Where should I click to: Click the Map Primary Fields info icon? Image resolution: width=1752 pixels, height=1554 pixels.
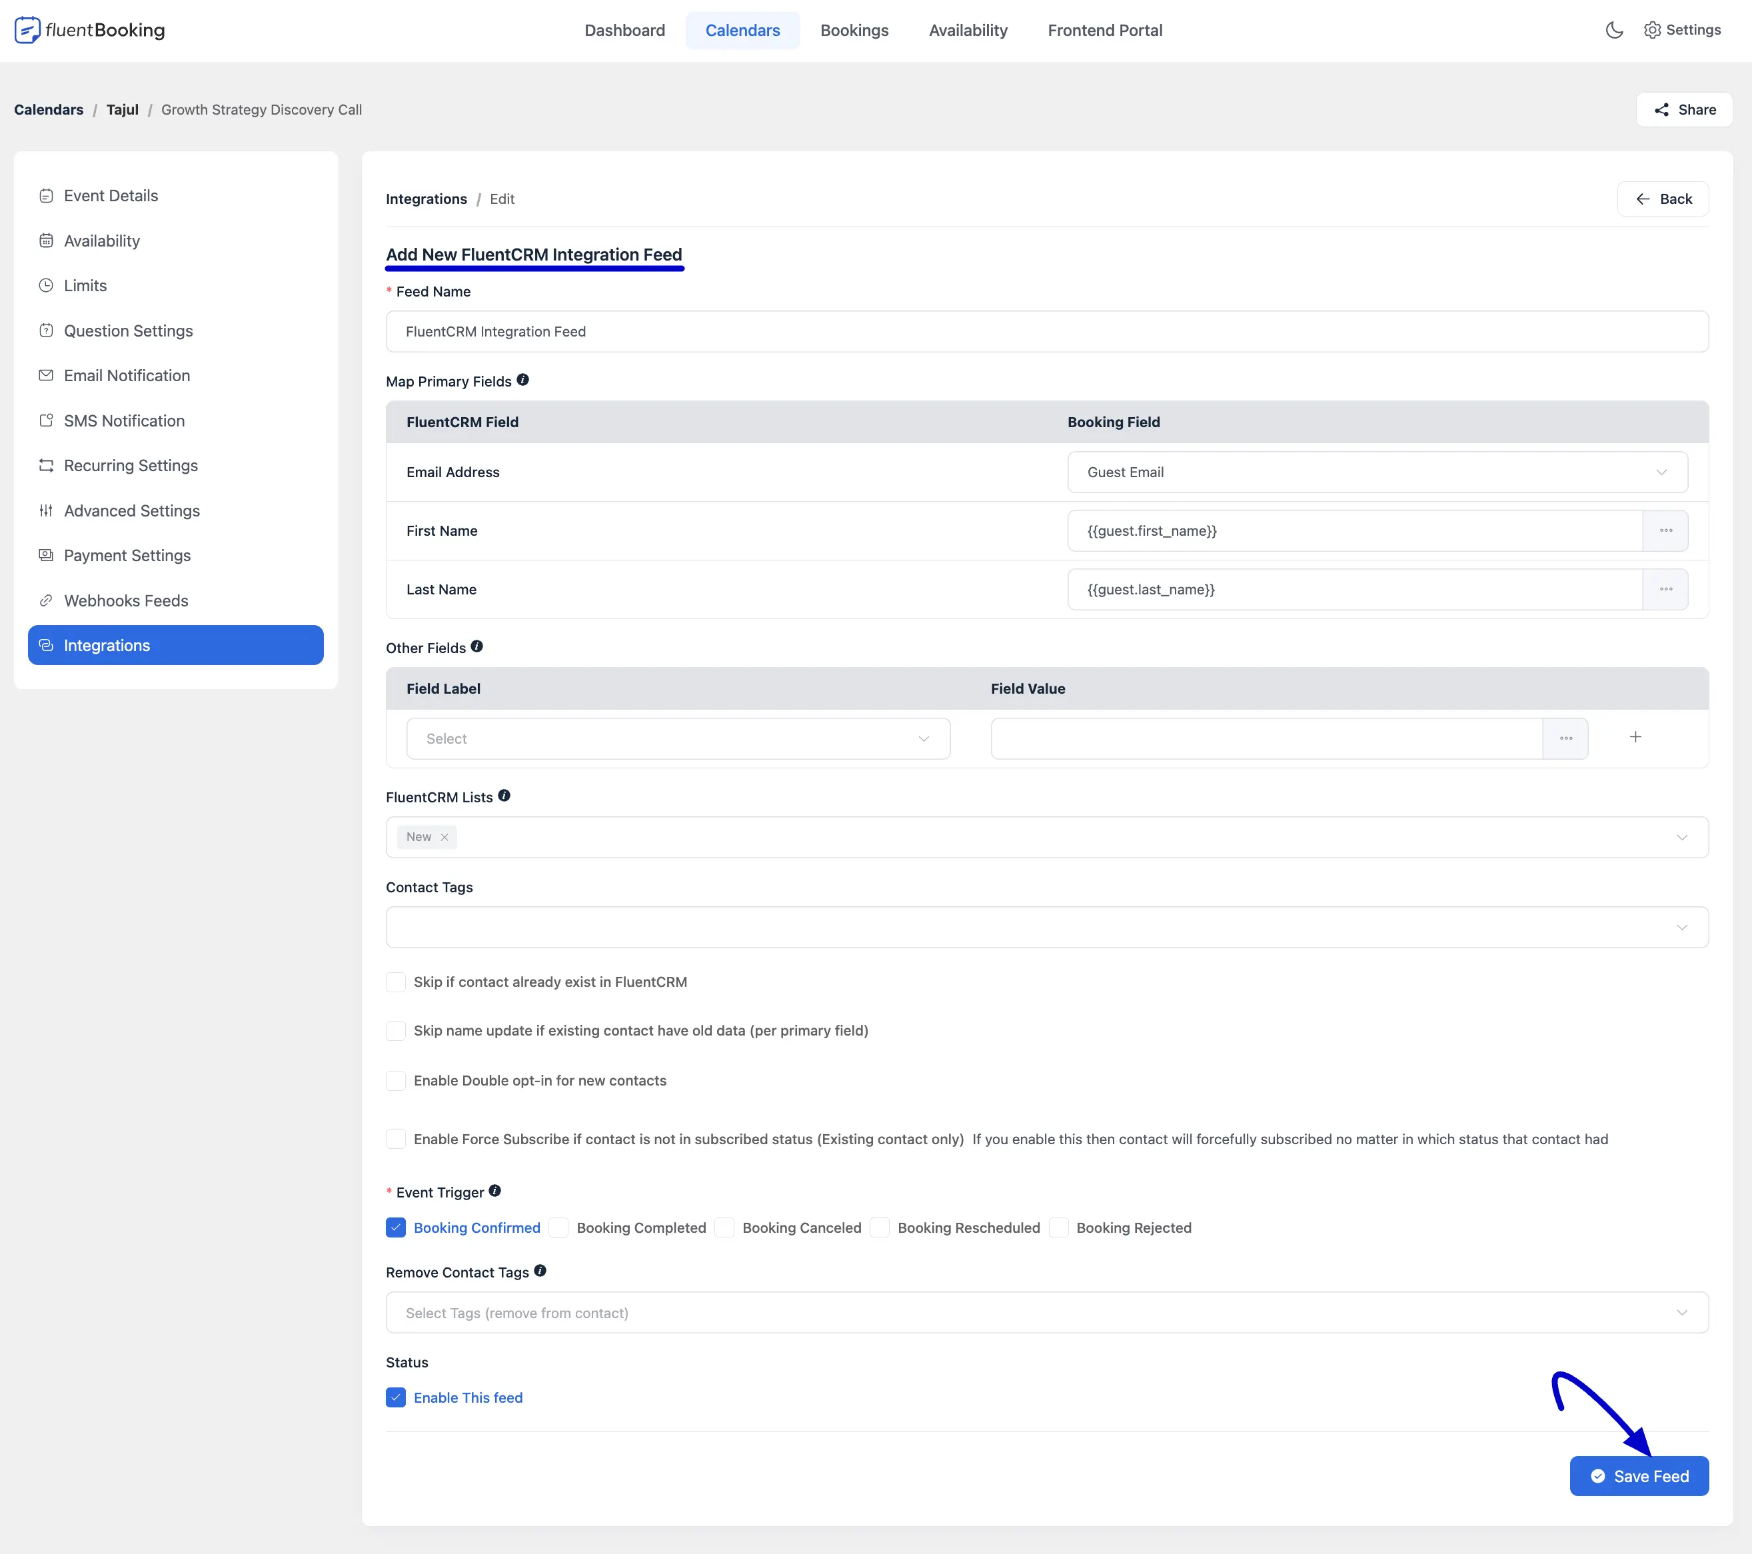[x=523, y=380]
